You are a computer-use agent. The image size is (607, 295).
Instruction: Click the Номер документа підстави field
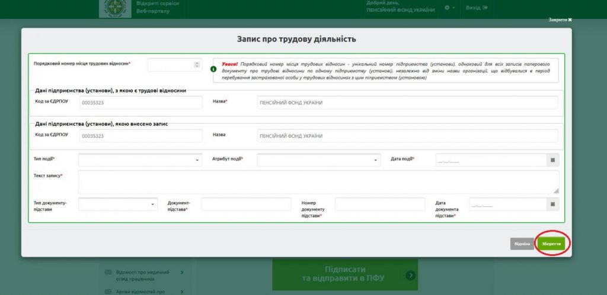coord(380,204)
